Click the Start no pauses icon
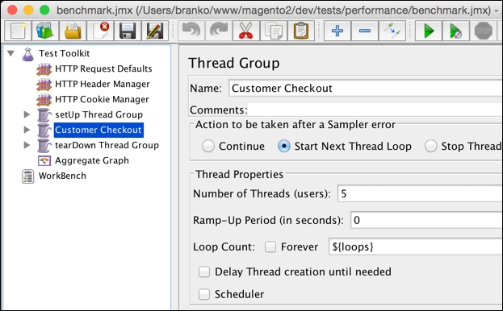The image size is (503, 311). point(456,31)
